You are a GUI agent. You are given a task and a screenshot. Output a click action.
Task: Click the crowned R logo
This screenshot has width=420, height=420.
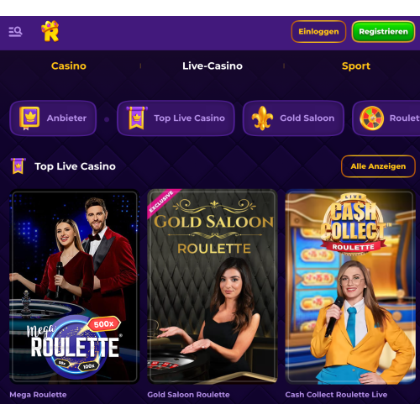tap(50, 31)
